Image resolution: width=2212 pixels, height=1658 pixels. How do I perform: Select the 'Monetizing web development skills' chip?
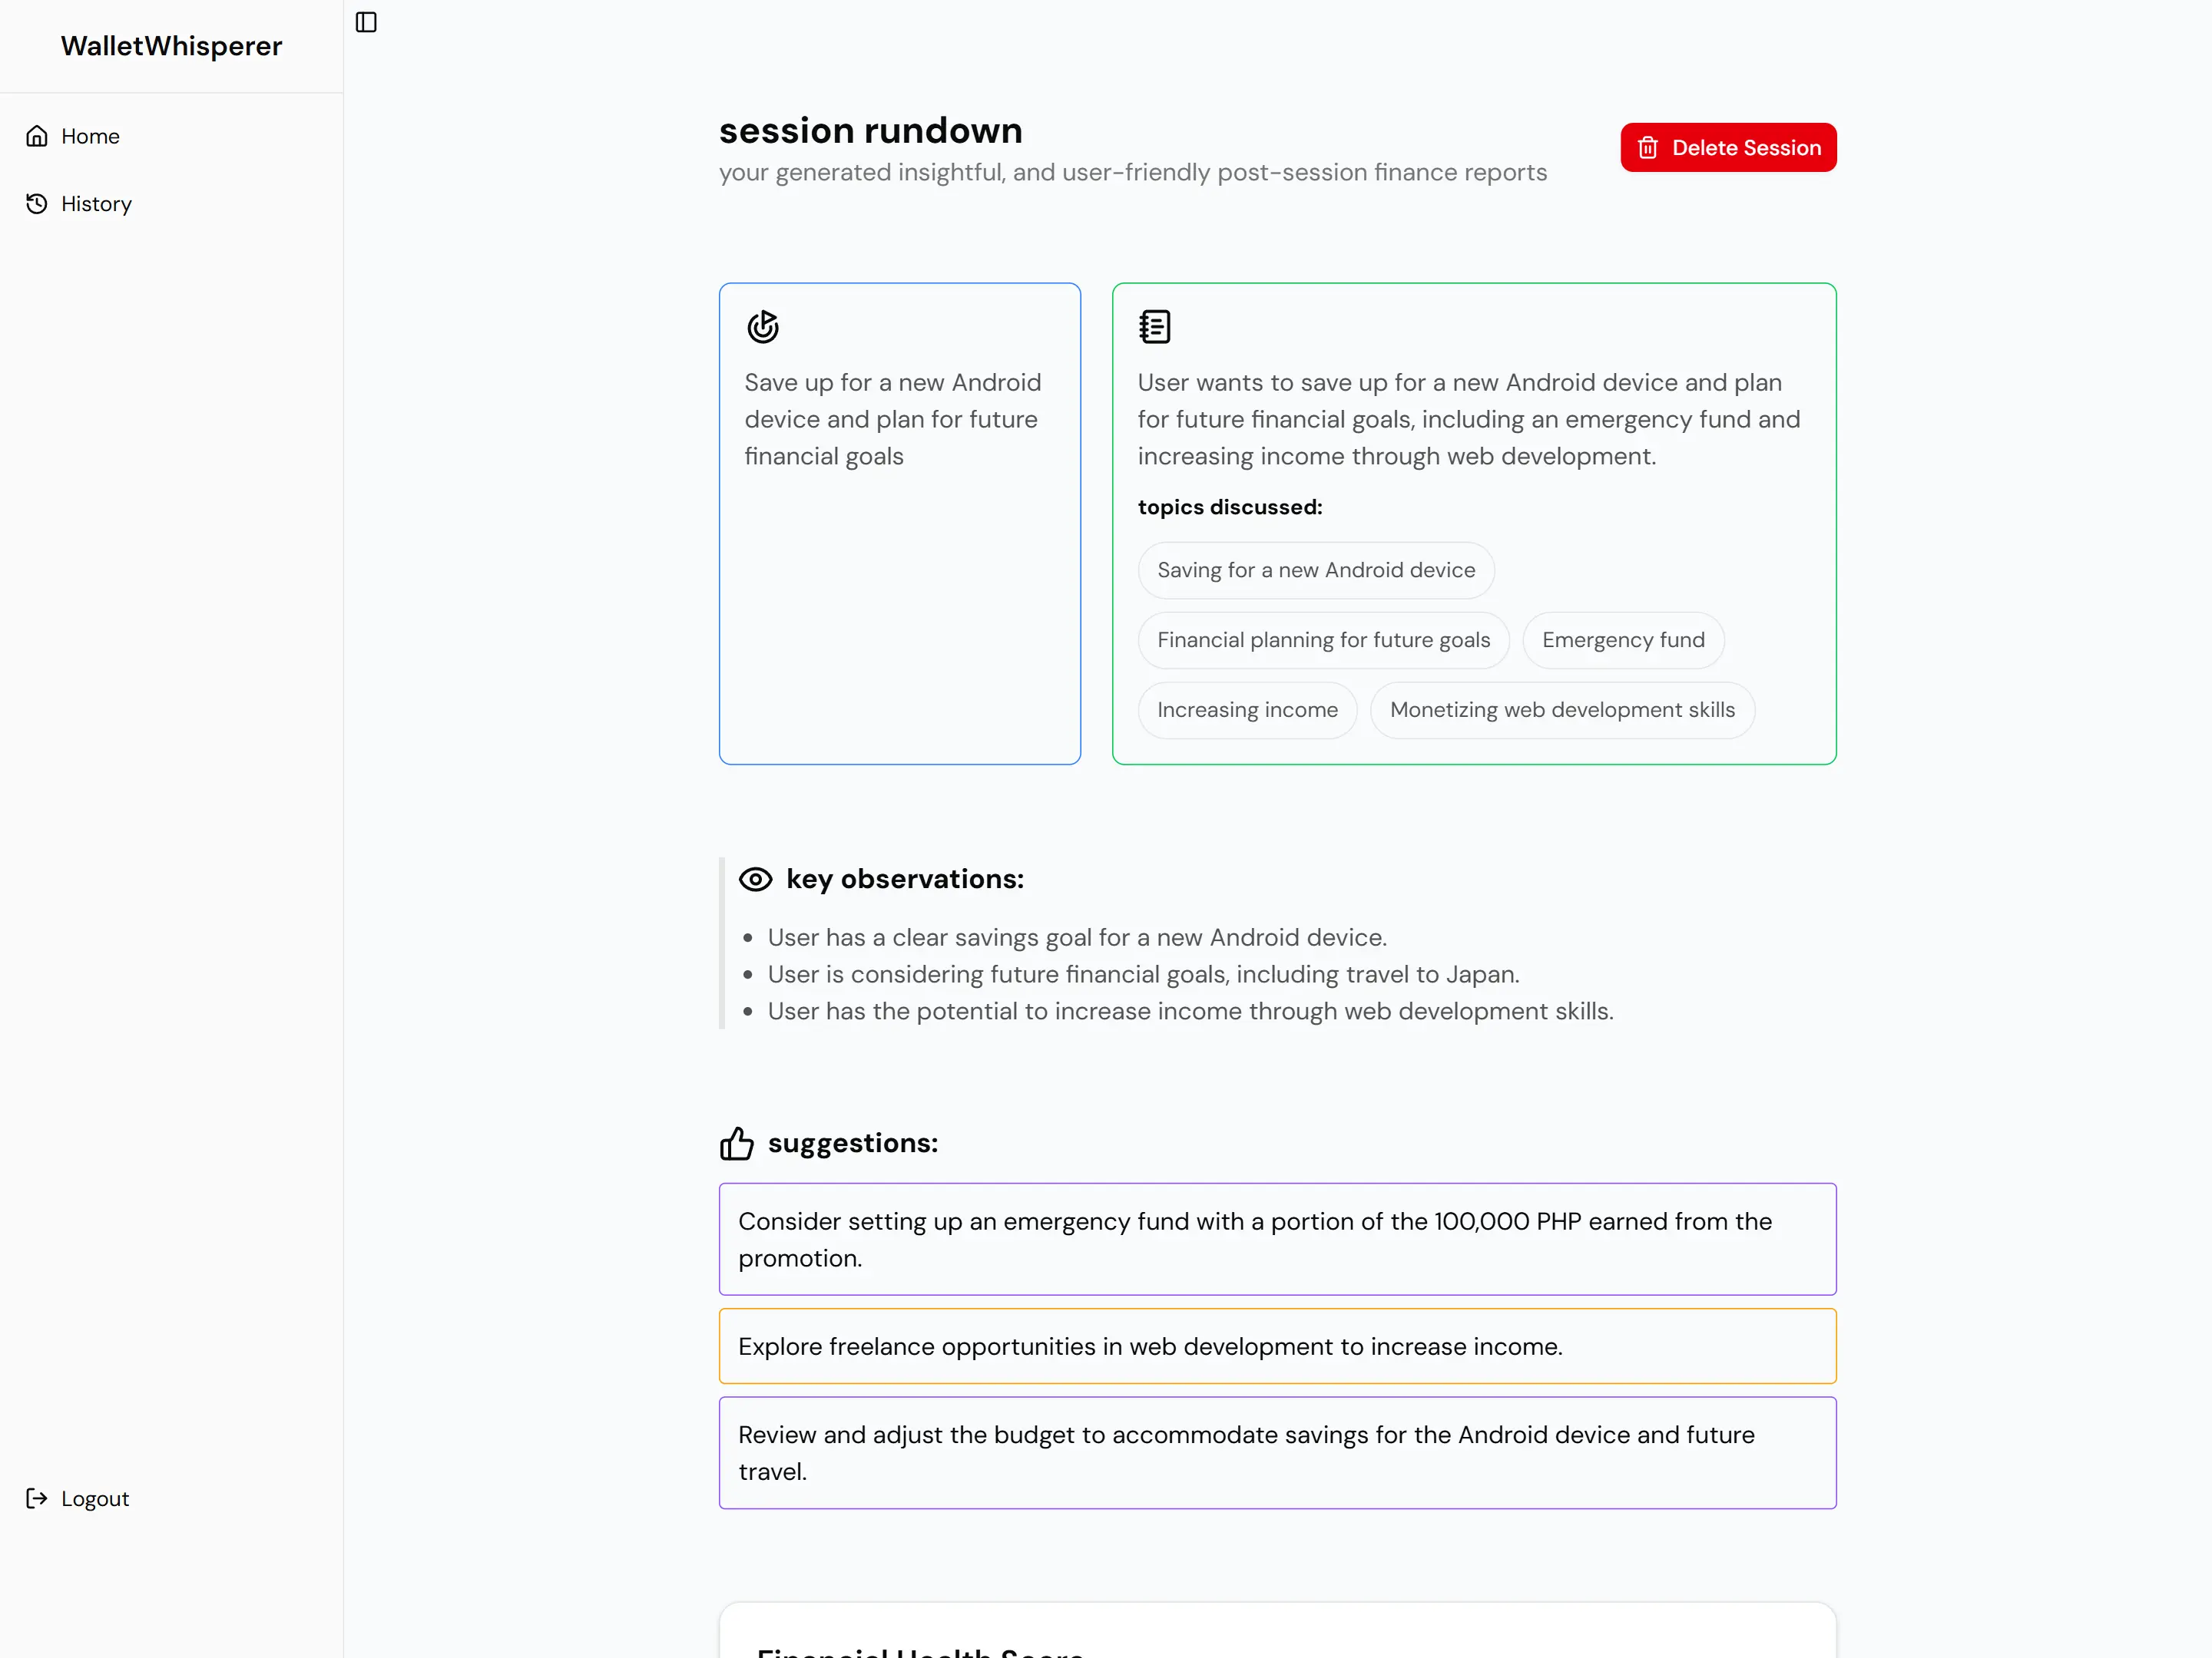pyautogui.click(x=1562, y=709)
